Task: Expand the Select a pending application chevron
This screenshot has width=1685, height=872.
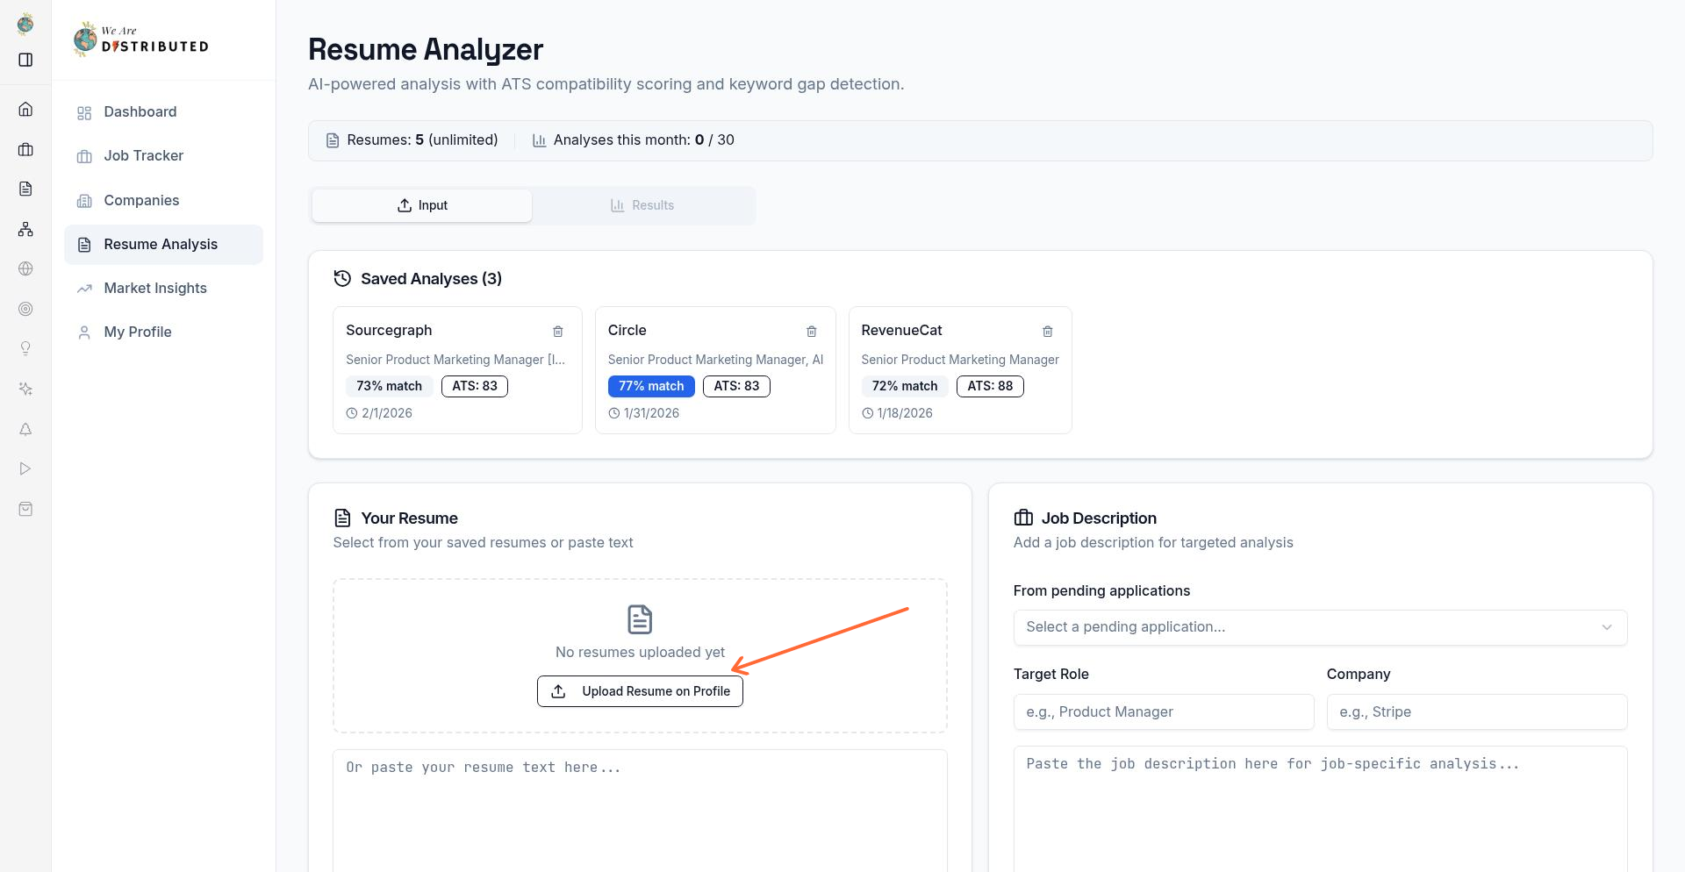Action: (1607, 627)
